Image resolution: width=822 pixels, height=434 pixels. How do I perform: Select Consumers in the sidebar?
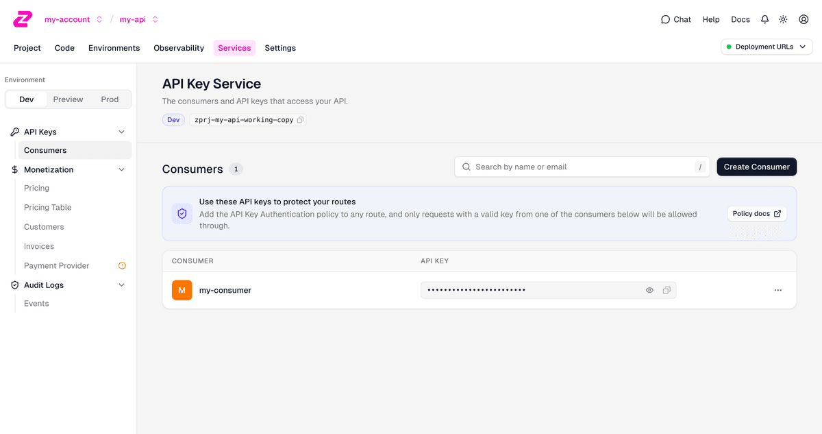pyautogui.click(x=75, y=150)
